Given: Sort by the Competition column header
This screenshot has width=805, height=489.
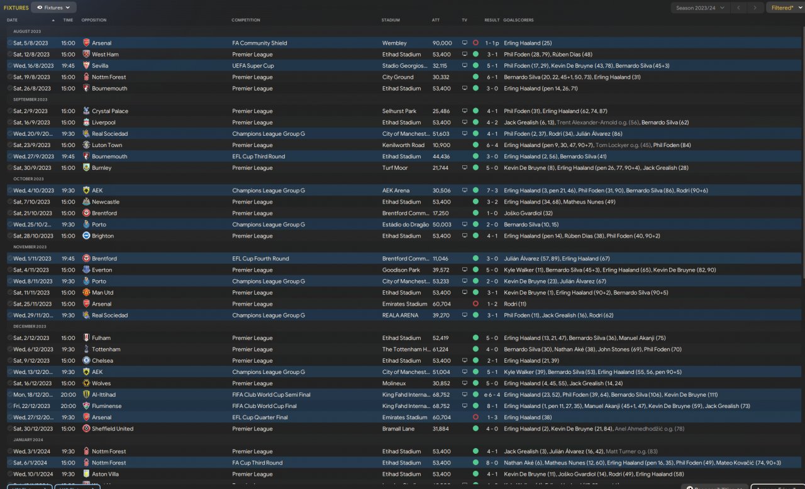Looking at the screenshot, I should (246, 20).
